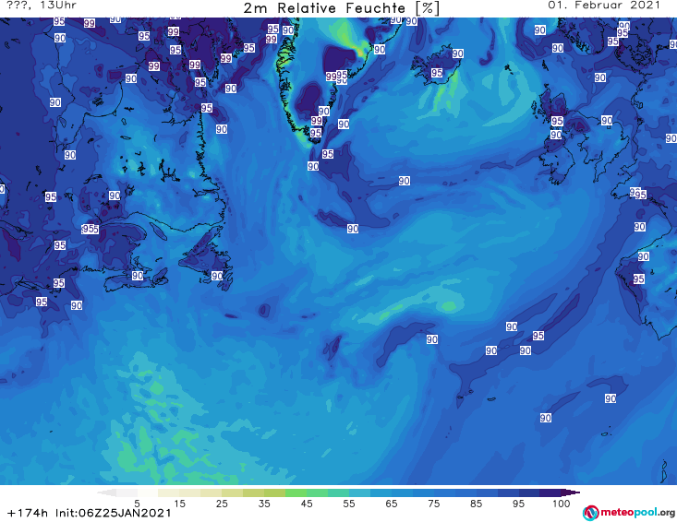Click the overlapping '955' contour label
The width and height of the screenshot is (677, 522).
[91, 230]
